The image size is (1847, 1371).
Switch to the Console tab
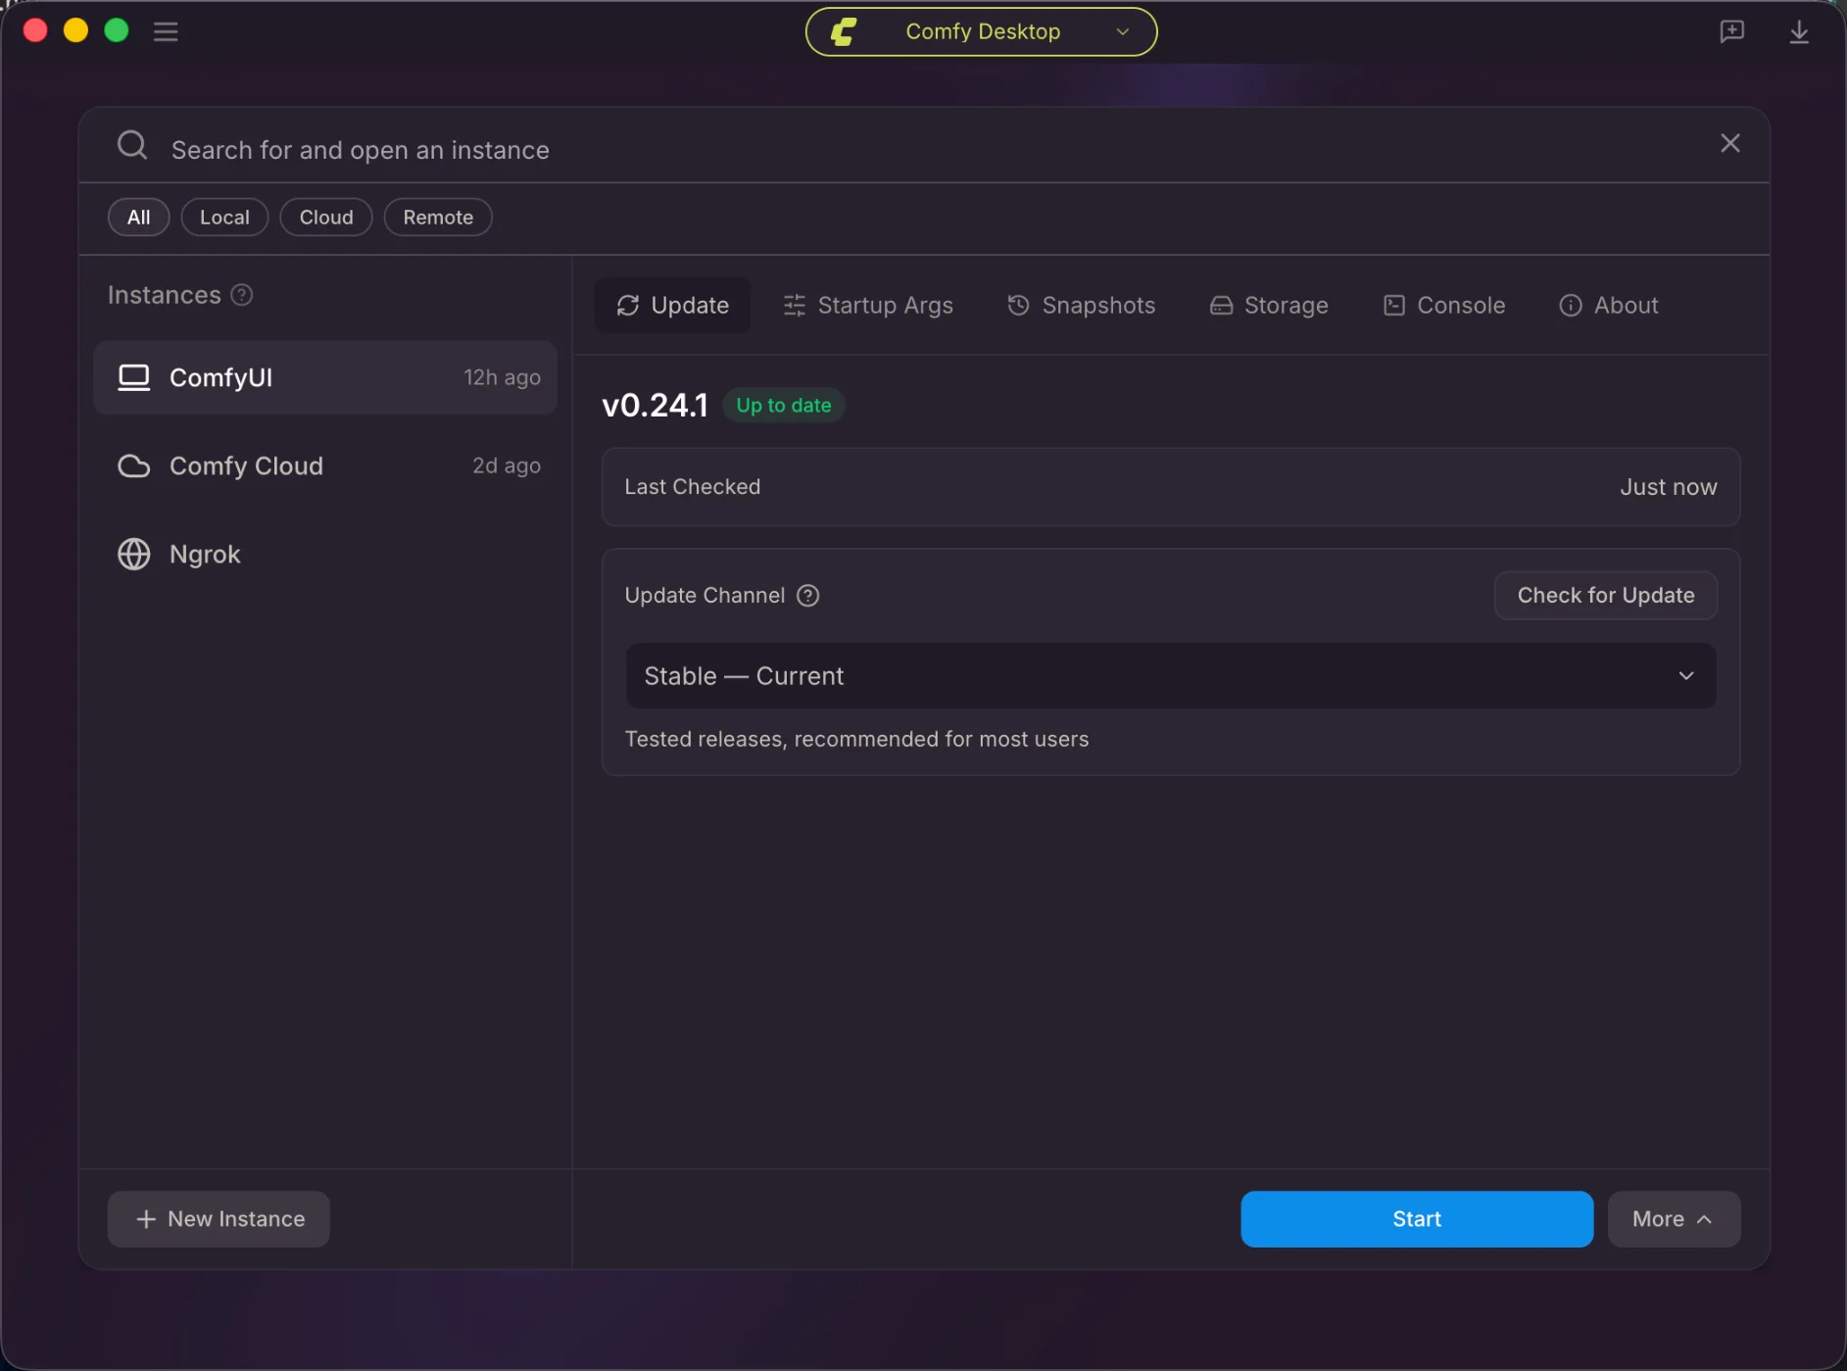click(x=1444, y=305)
